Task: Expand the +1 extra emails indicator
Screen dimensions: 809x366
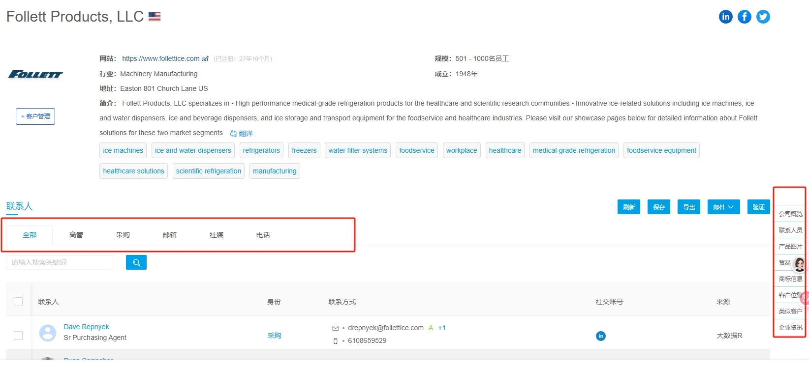Action: click(442, 328)
